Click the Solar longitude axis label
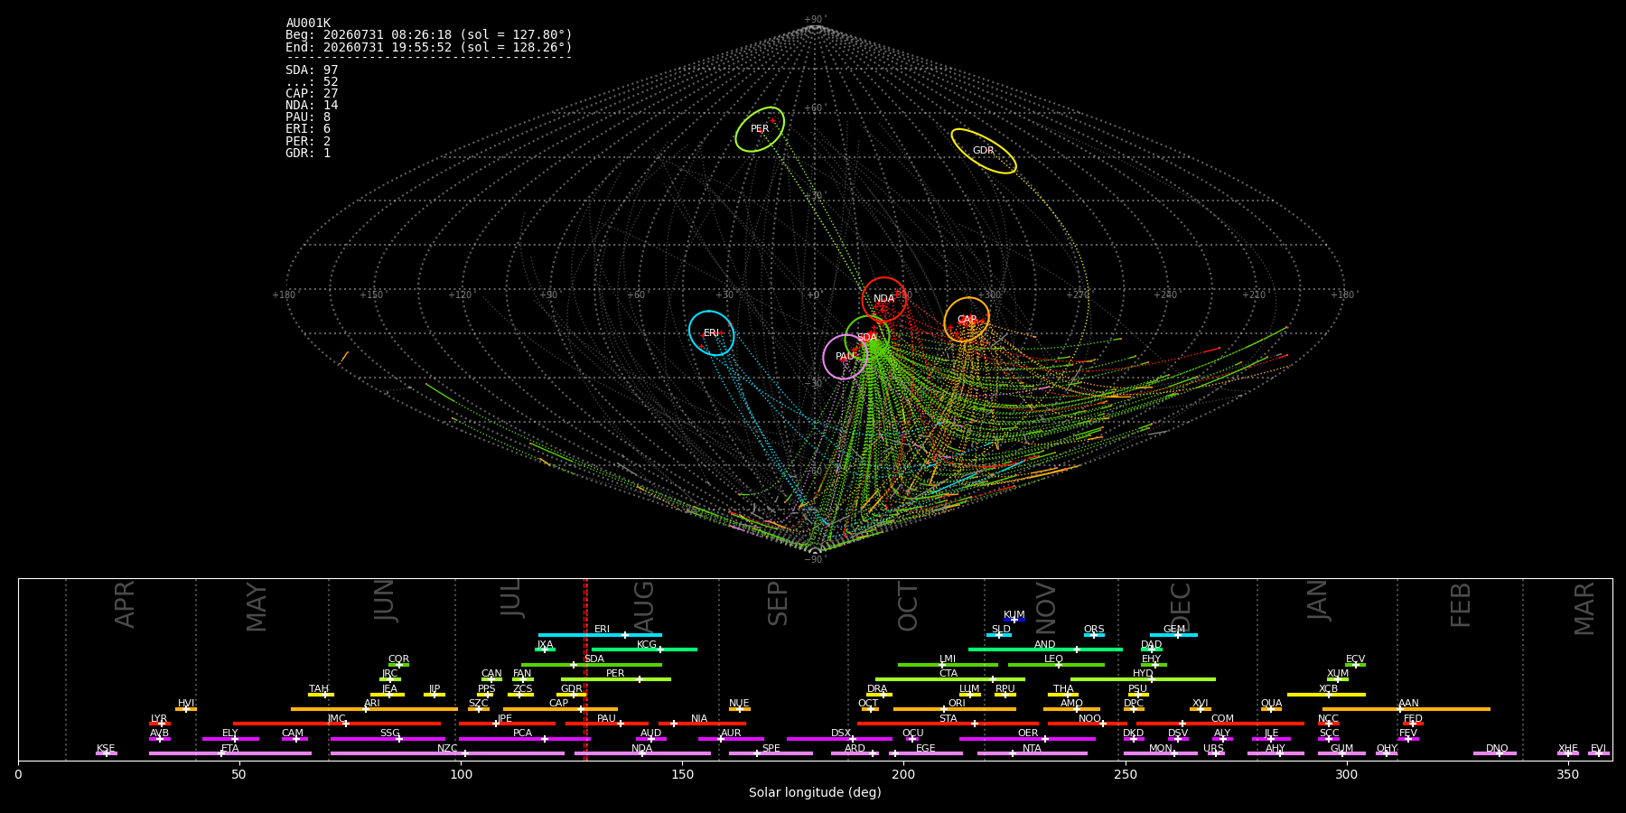 pyautogui.click(x=815, y=792)
